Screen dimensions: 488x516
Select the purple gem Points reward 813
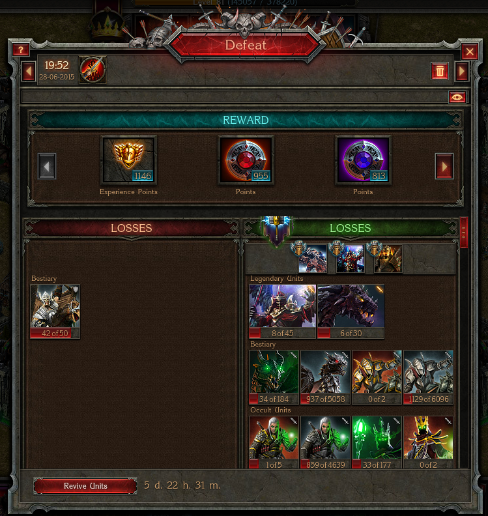pos(364,160)
